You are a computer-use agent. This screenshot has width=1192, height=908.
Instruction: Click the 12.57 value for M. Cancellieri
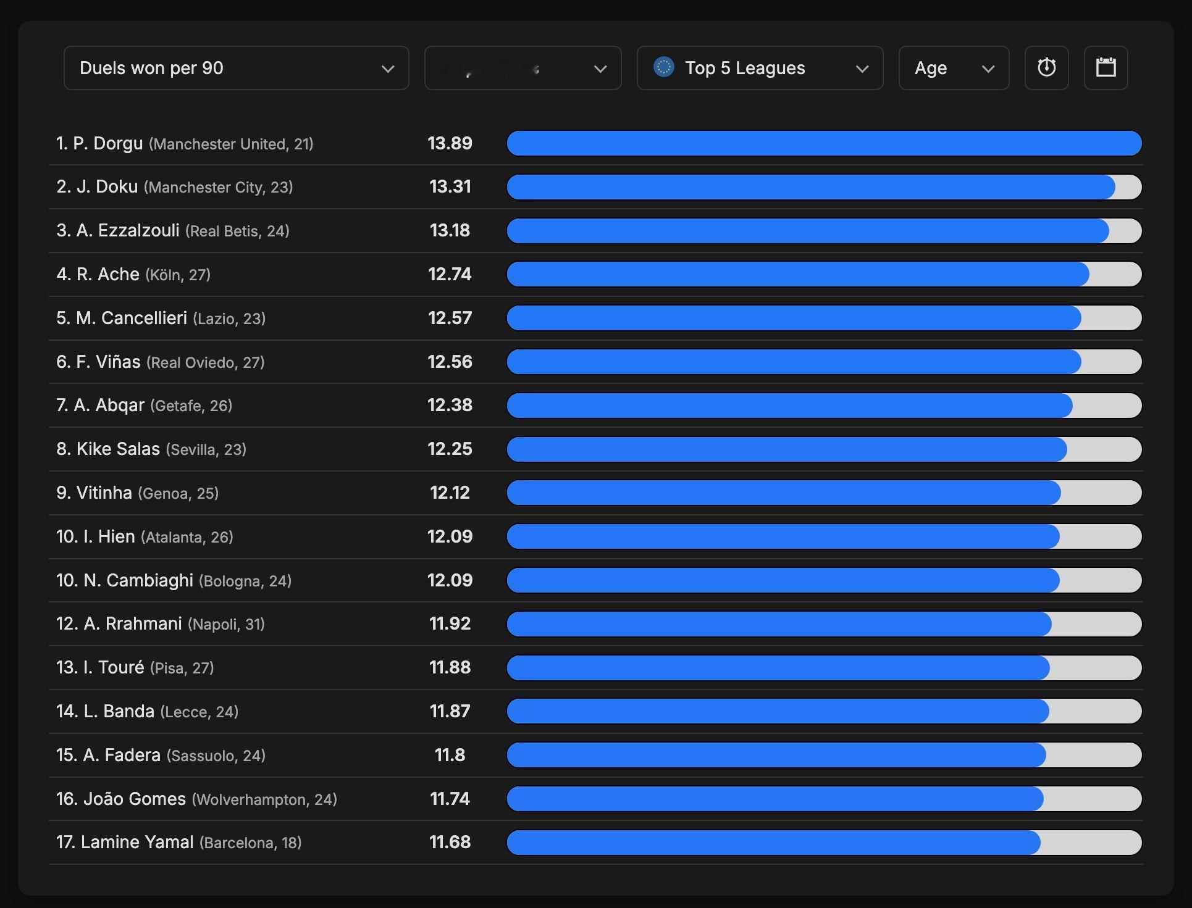[x=450, y=319]
